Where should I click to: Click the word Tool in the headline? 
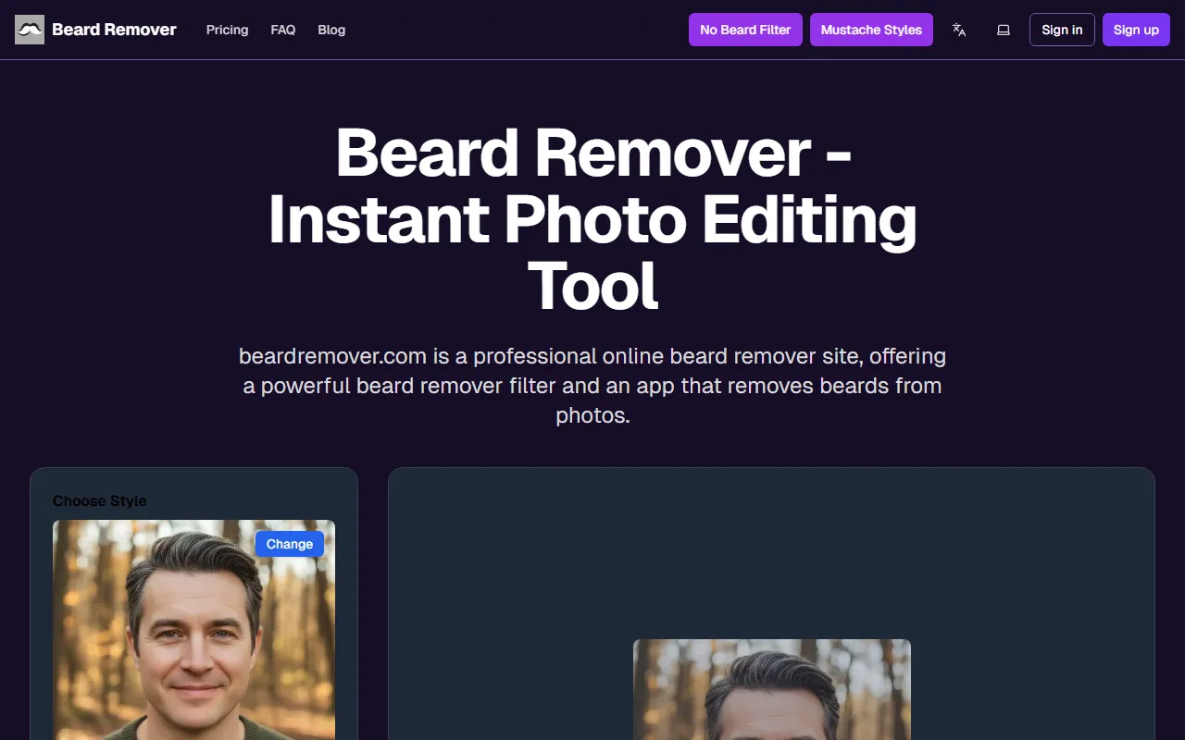point(592,286)
